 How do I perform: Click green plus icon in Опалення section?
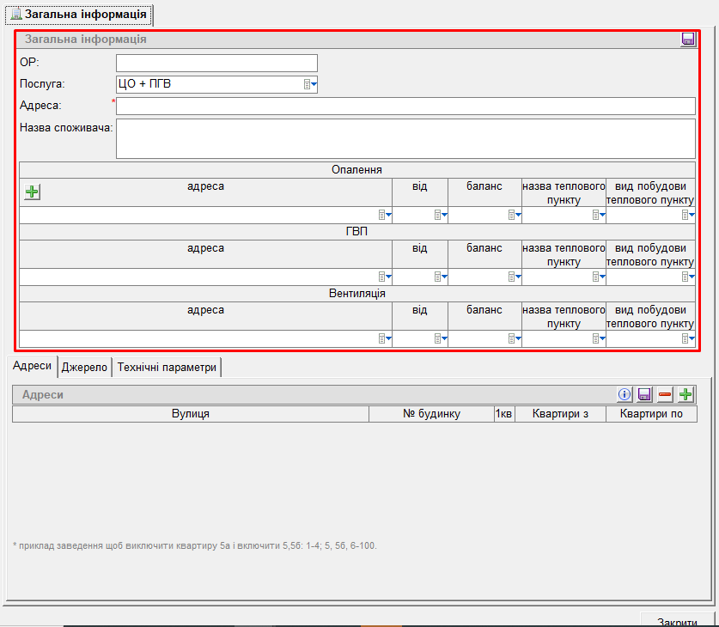click(x=32, y=192)
